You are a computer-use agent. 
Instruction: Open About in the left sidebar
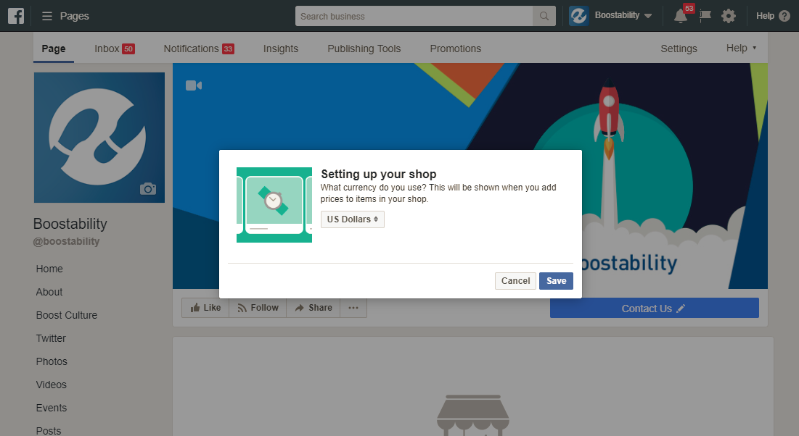click(x=49, y=292)
